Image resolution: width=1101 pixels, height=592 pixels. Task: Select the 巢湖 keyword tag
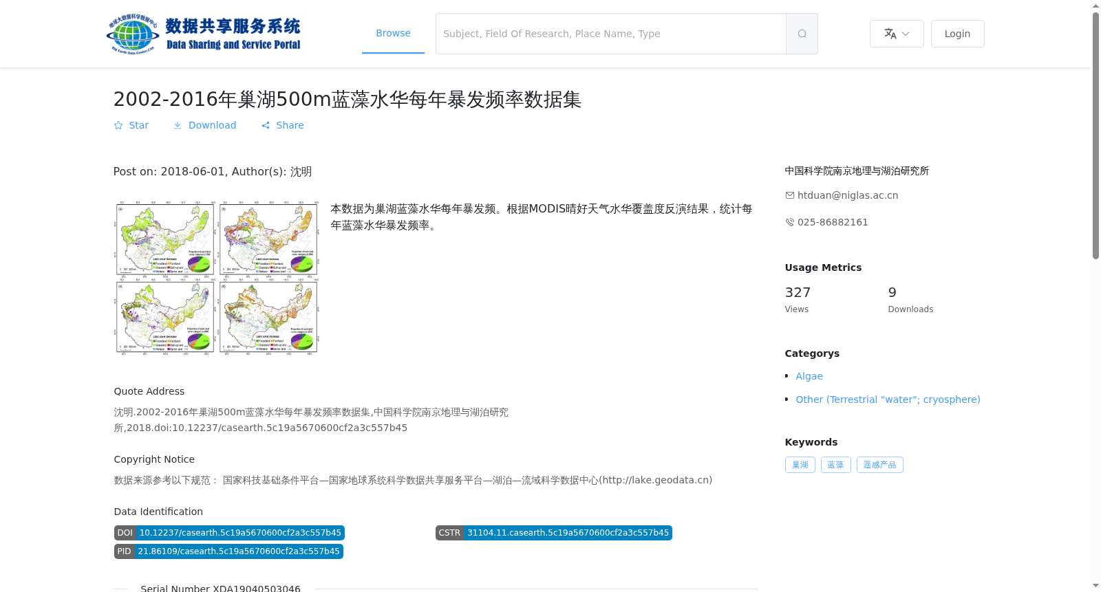click(800, 465)
